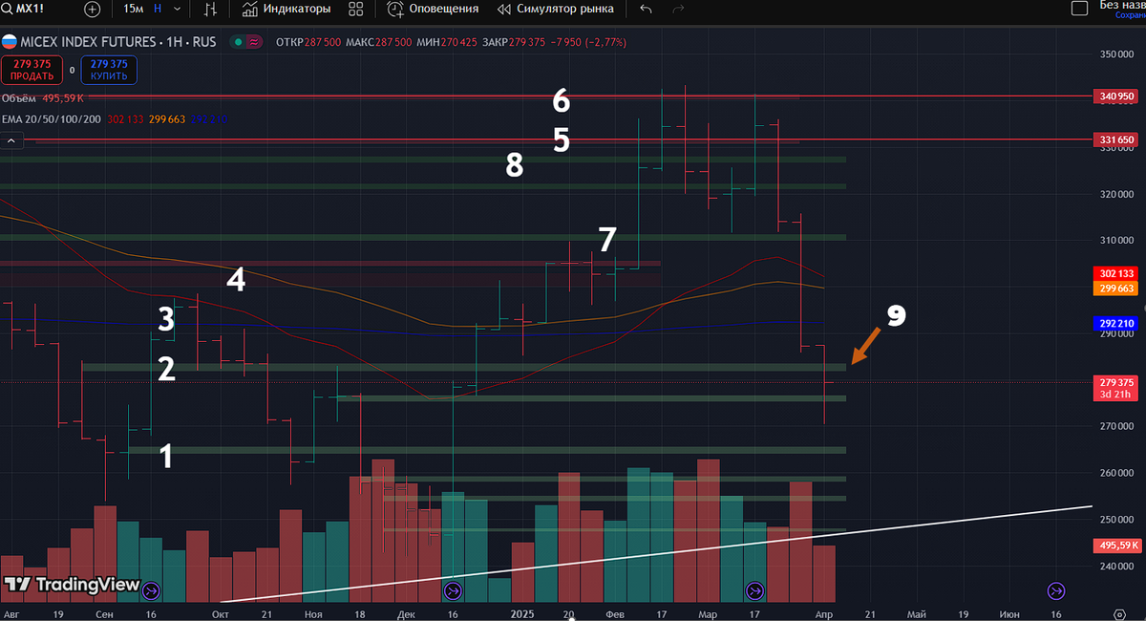Click the Russian flag icon in legend
This screenshot has height=621, width=1146.
coord(9,42)
